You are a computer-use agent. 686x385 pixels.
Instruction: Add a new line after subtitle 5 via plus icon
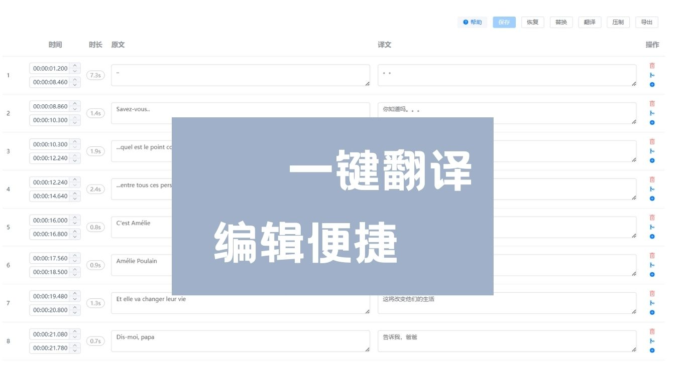pos(652,236)
